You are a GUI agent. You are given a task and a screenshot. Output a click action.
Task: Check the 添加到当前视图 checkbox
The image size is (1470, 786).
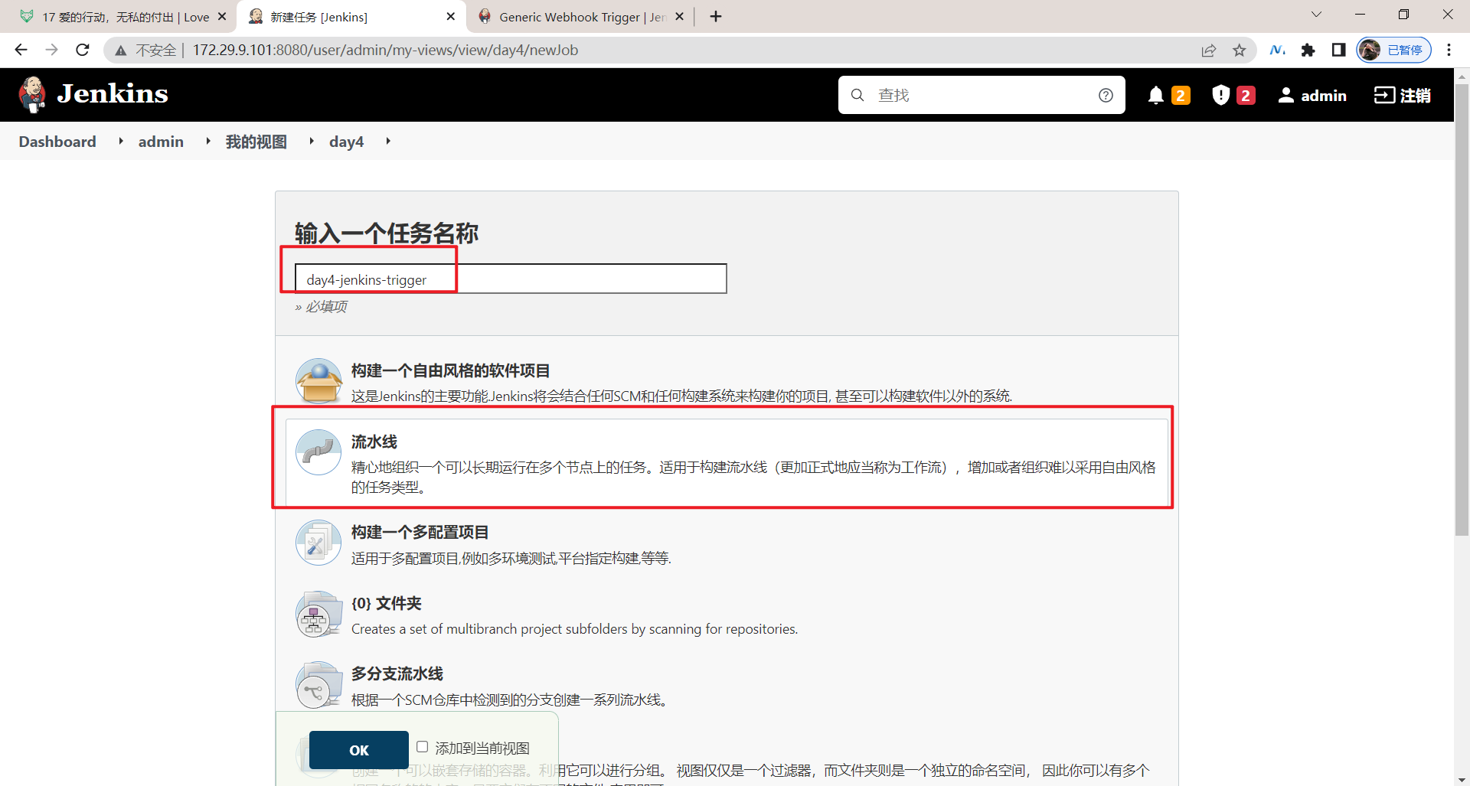(x=422, y=746)
